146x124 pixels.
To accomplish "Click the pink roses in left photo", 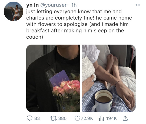I will (x=67, y=88).
